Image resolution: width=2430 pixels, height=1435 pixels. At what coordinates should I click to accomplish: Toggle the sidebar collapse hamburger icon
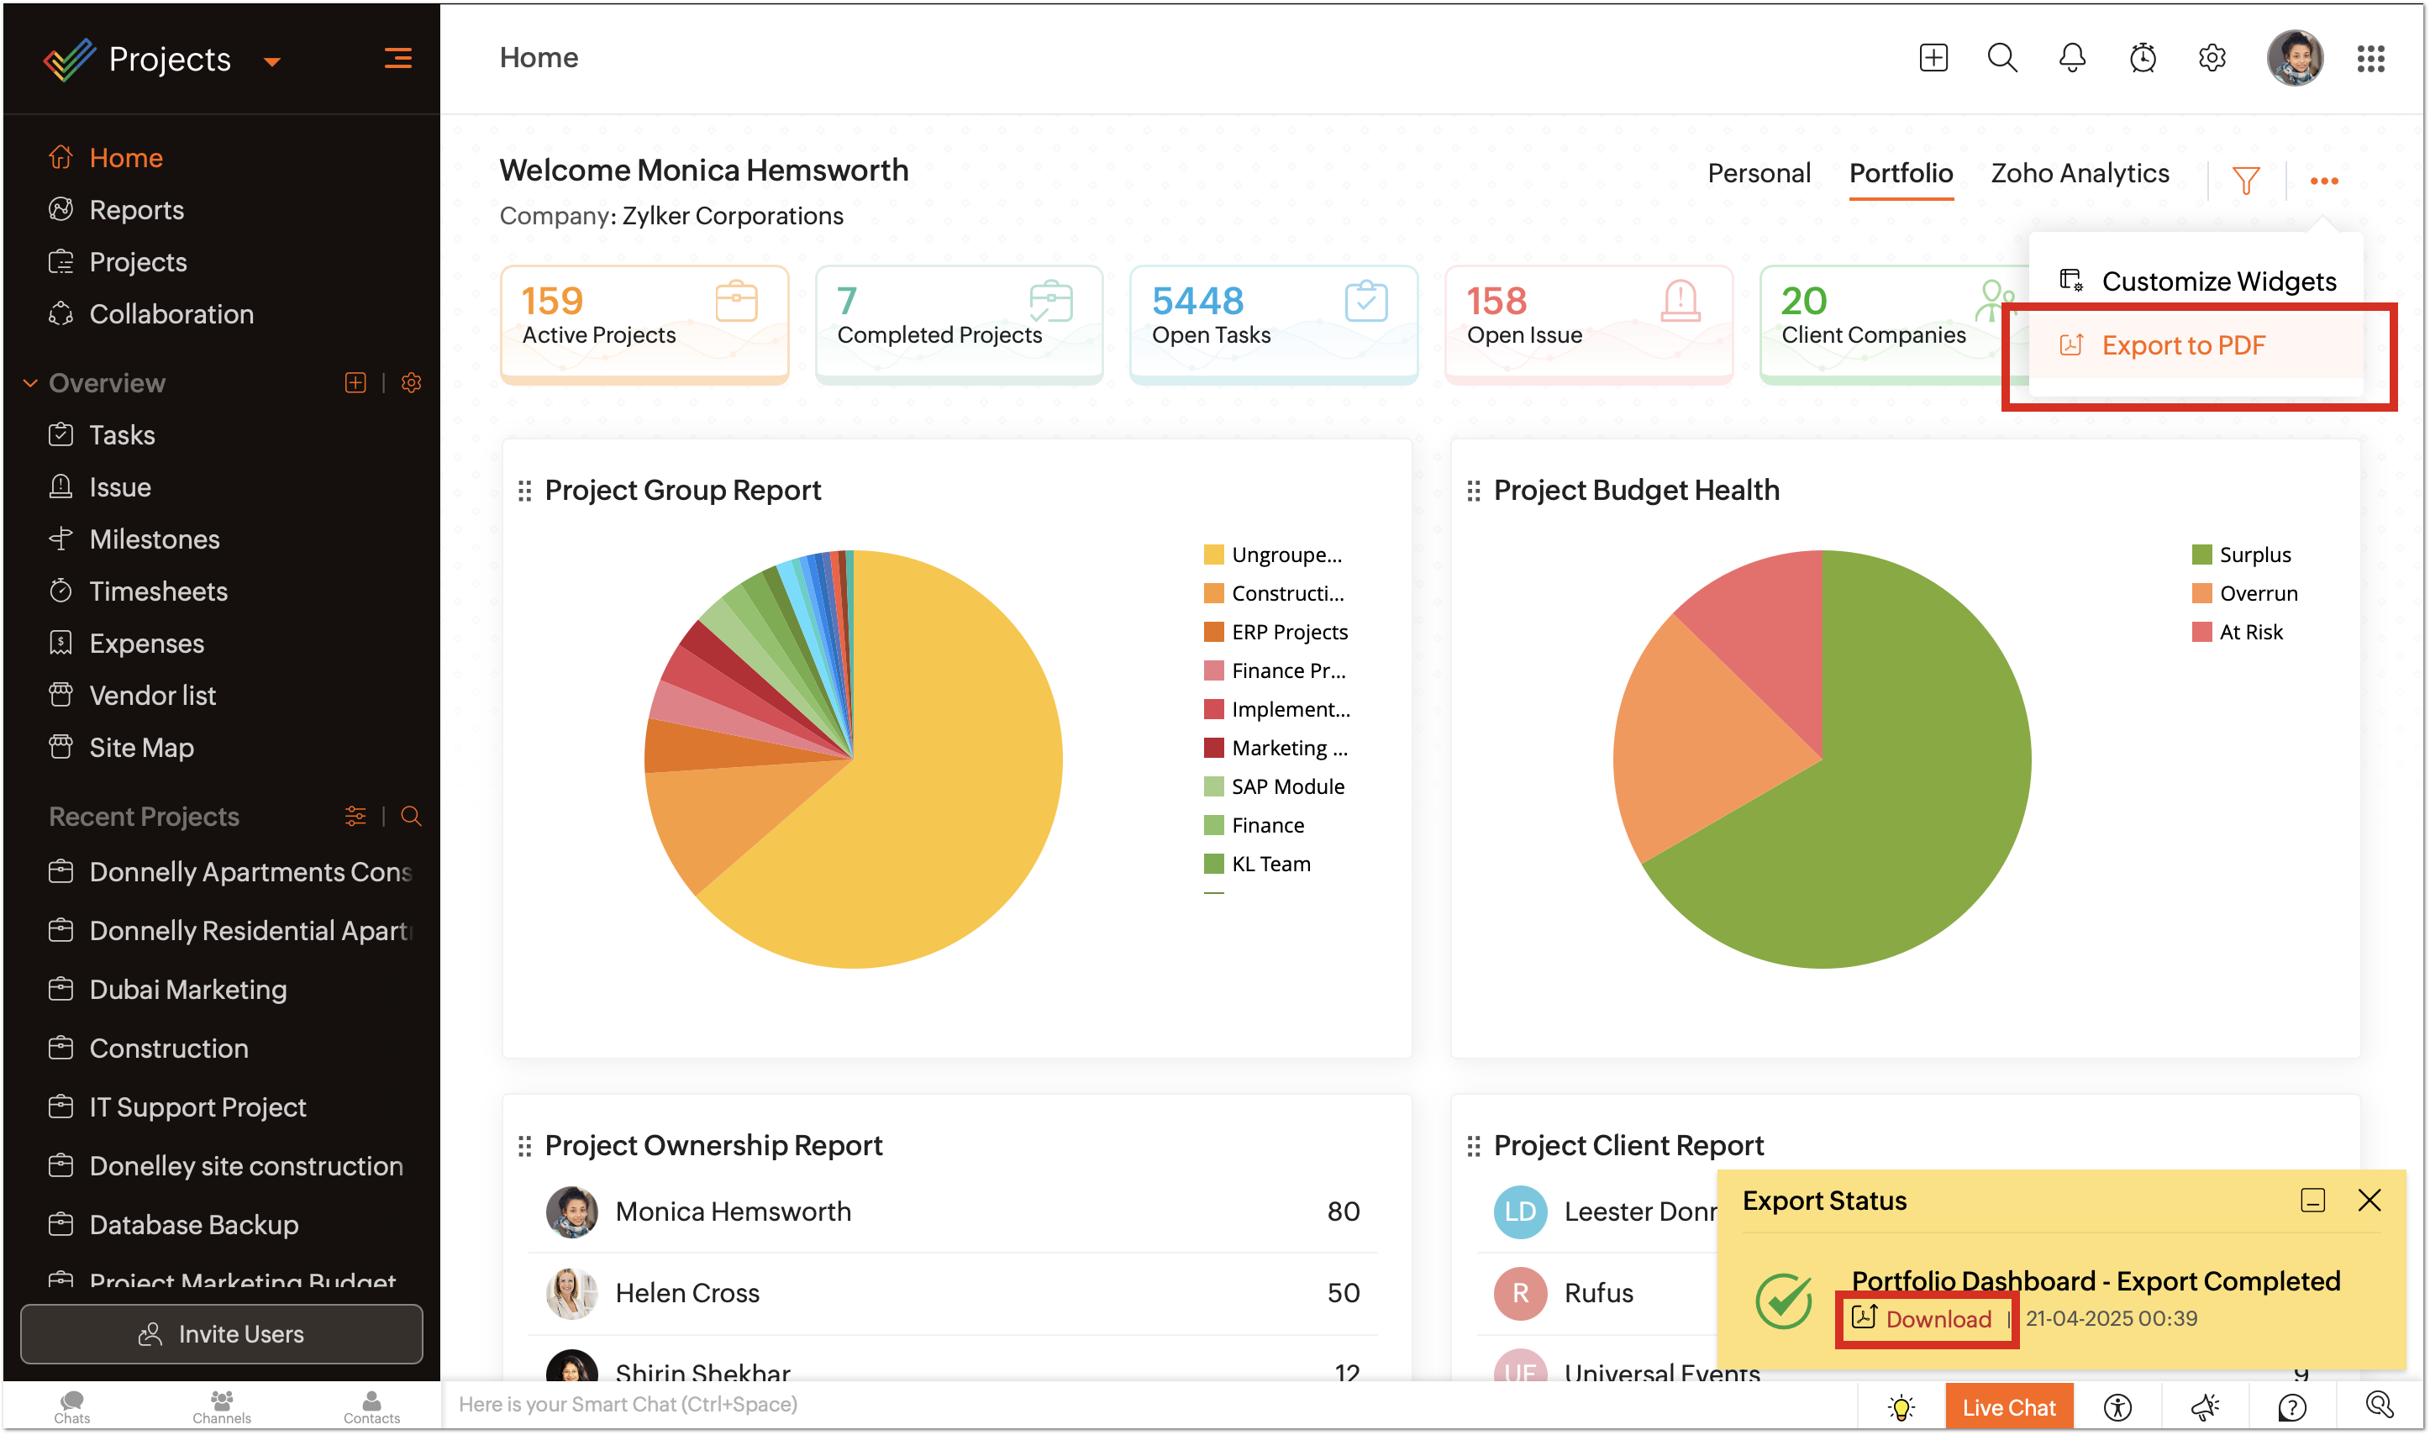pos(397,58)
